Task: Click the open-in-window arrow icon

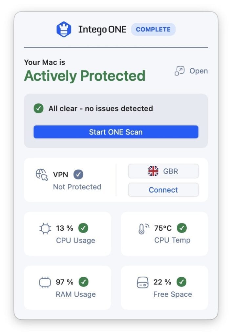Action: point(179,71)
